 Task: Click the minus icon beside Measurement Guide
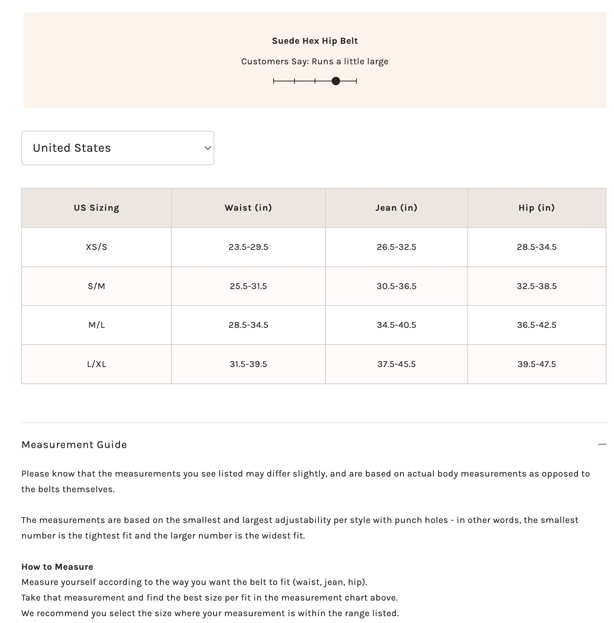coord(602,444)
